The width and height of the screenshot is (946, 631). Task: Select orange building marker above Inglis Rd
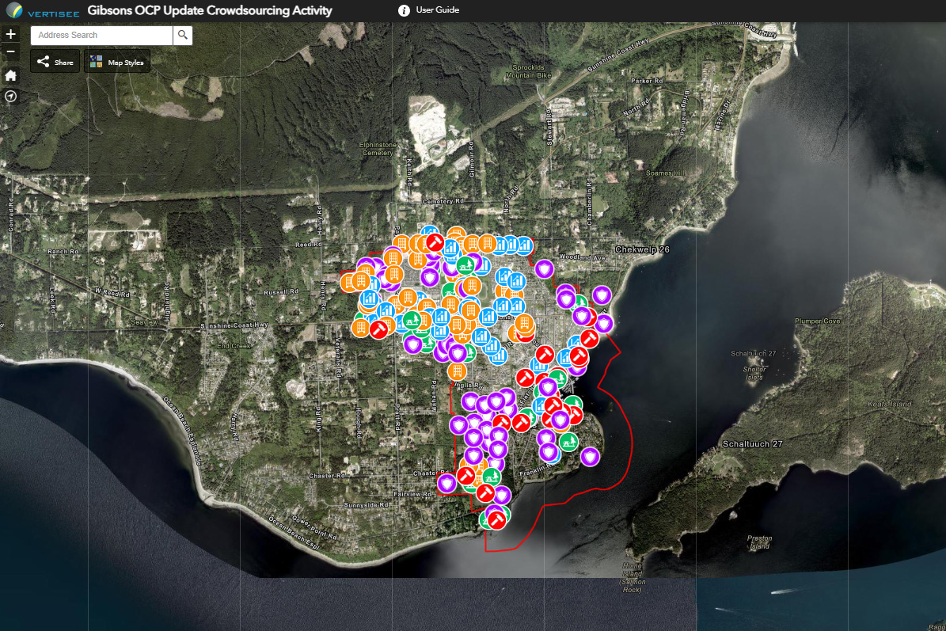[x=458, y=371]
